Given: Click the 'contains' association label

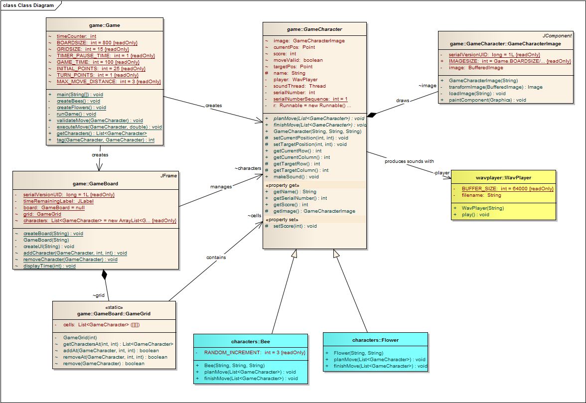Looking at the screenshot, I should (216, 258).
